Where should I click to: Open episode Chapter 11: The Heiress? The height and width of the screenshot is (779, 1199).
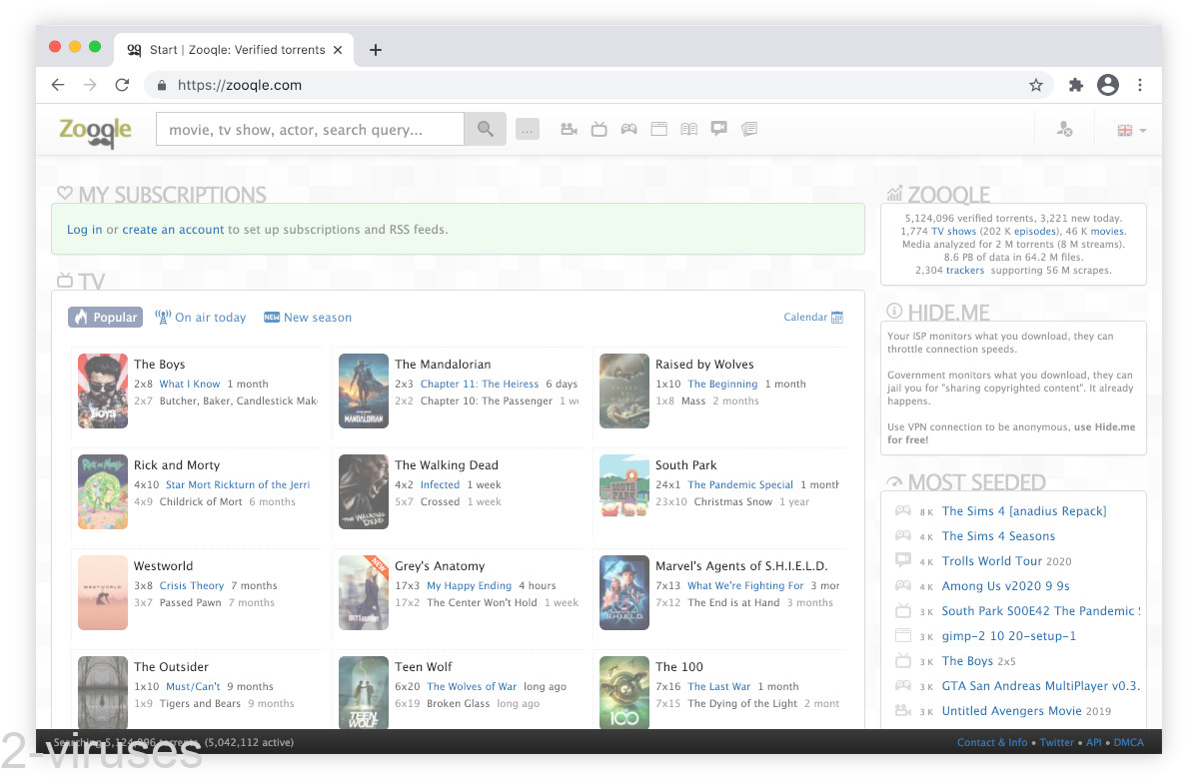[x=480, y=384]
